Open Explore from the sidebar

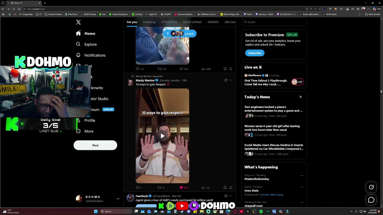[x=86, y=44]
